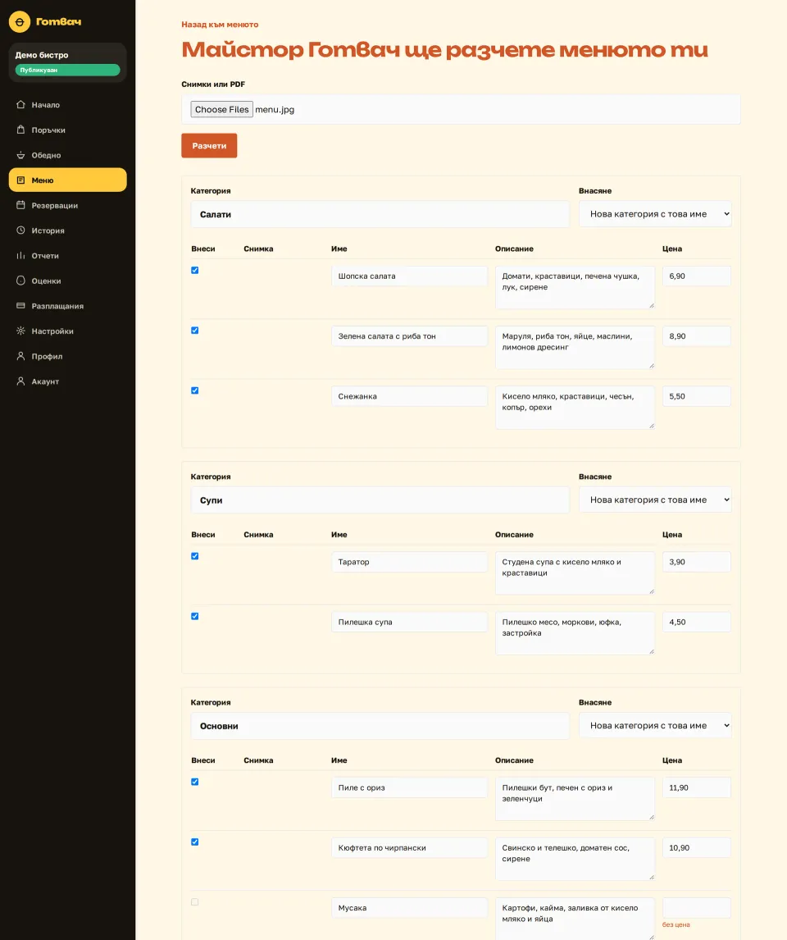Click the Профил person icon

click(21, 356)
